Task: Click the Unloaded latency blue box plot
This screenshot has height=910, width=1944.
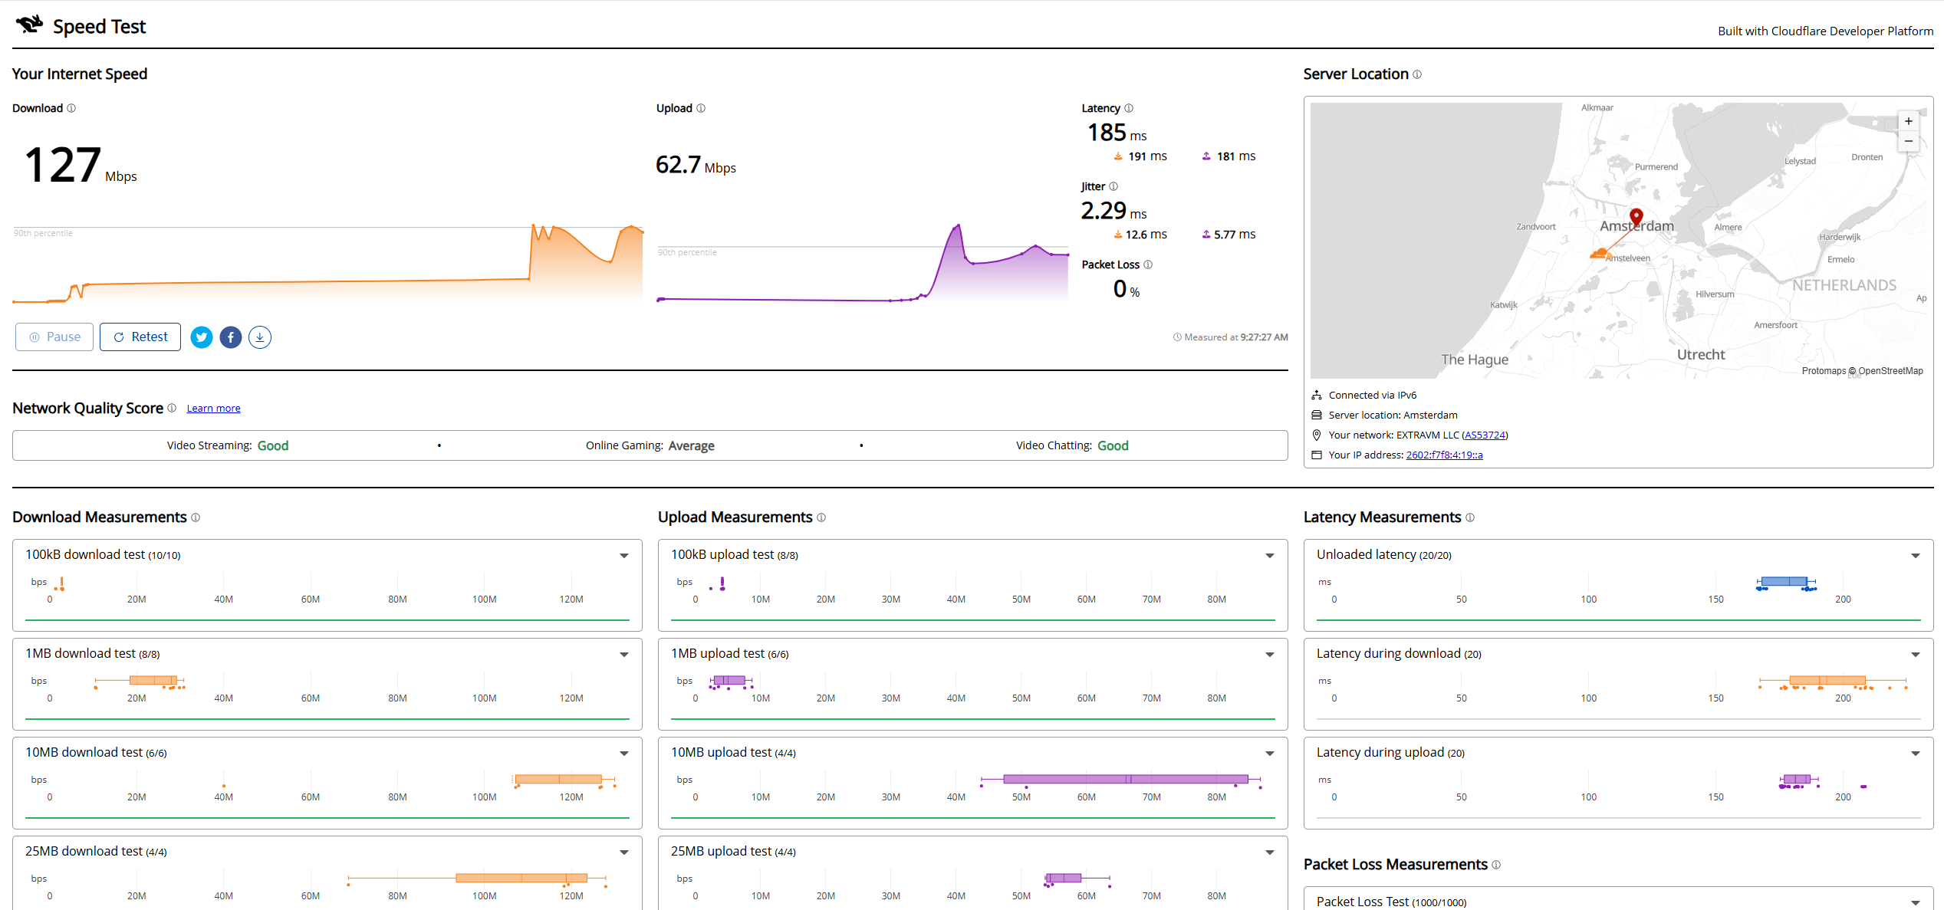Action: pos(1786,583)
